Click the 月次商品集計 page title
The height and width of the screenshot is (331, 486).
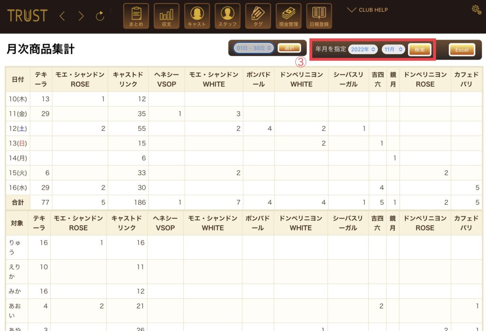point(41,49)
